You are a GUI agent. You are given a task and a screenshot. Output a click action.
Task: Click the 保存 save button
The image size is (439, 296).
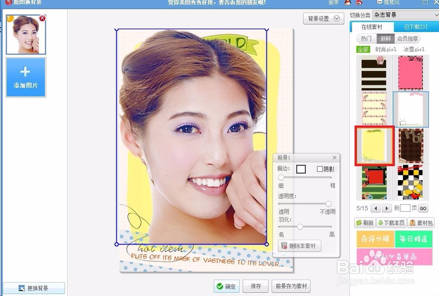click(255, 286)
